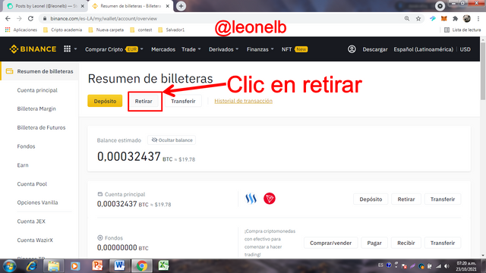Click the top Transferir button
The image size is (486, 273).
(x=183, y=101)
